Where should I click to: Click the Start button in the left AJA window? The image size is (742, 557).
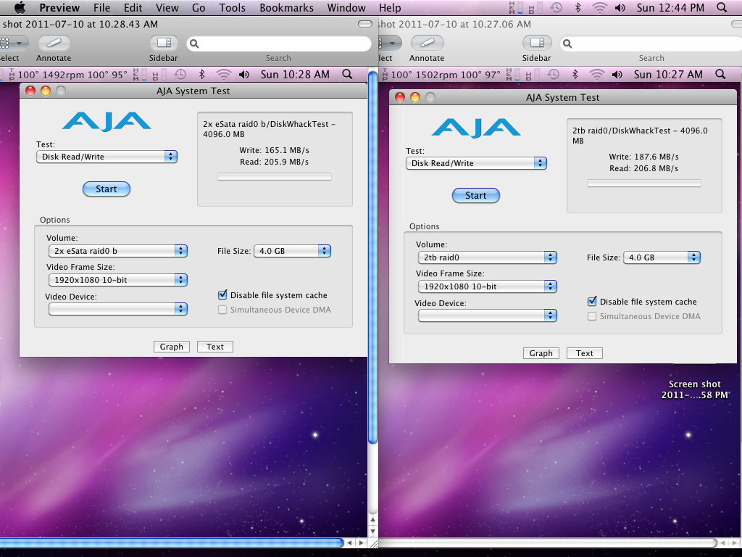[x=107, y=189]
